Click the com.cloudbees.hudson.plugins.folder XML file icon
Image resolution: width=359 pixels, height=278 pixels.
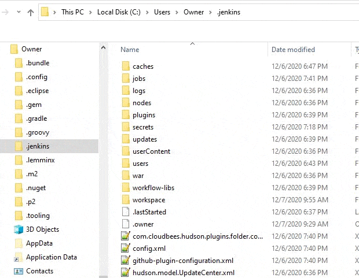[126, 236]
